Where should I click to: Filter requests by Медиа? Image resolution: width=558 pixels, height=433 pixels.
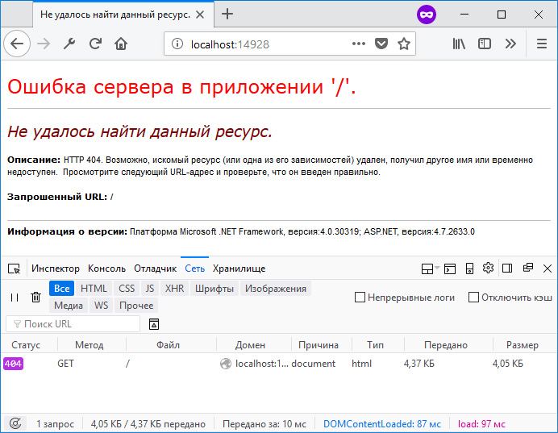click(69, 306)
